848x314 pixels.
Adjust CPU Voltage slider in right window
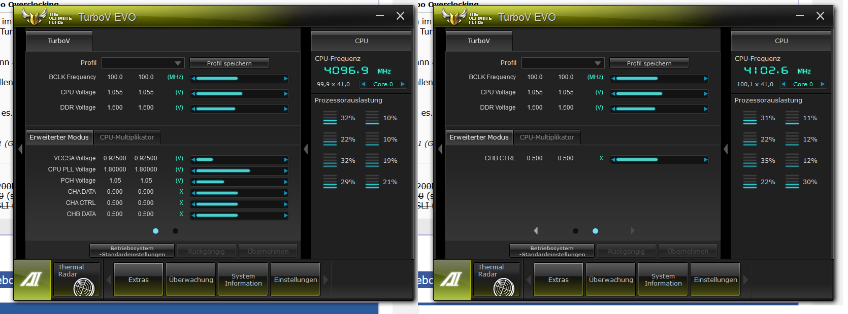[x=660, y=94]
